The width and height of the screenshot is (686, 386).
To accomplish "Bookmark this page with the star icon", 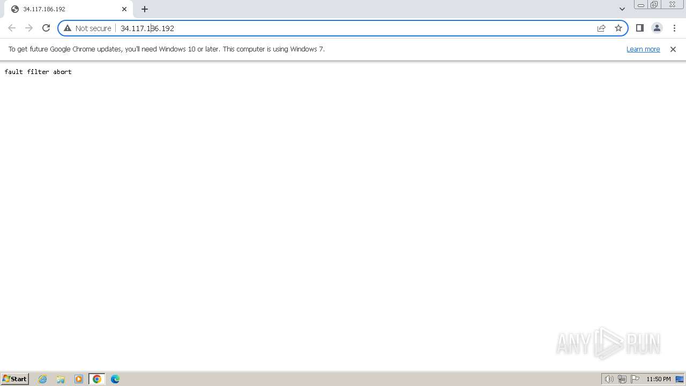I will pos(618,28).
